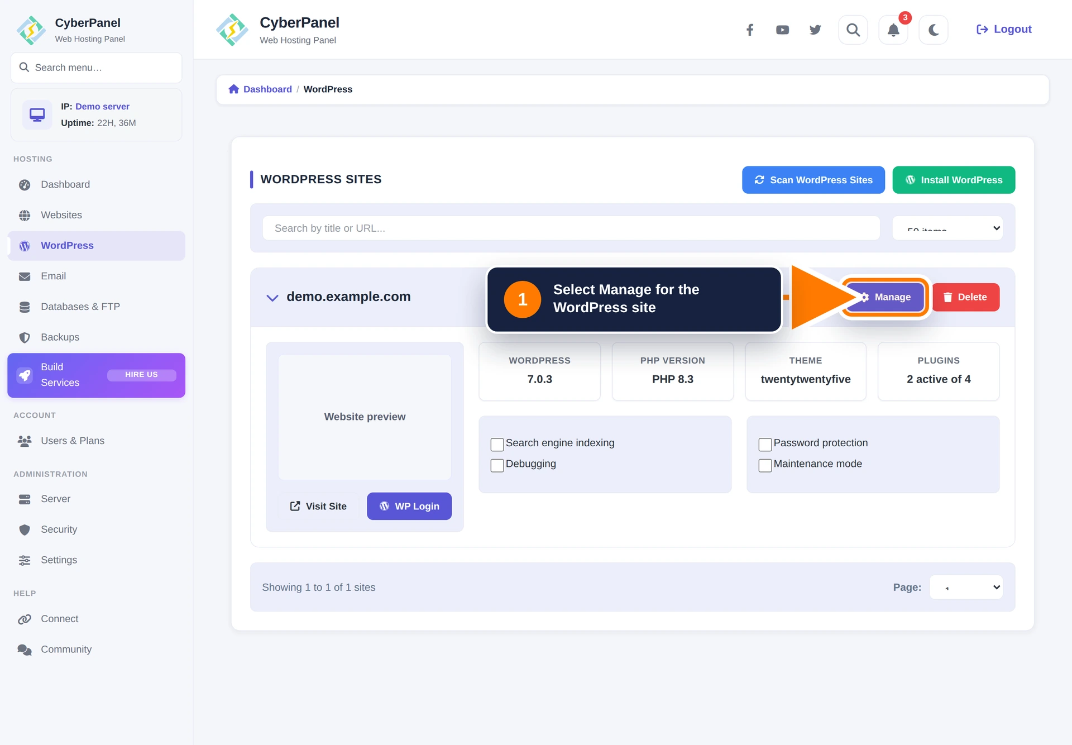Image resolution: width=1072 pixels, height=745 pixels.
Task: Click the Server rack icon
Action: (25, 499)
